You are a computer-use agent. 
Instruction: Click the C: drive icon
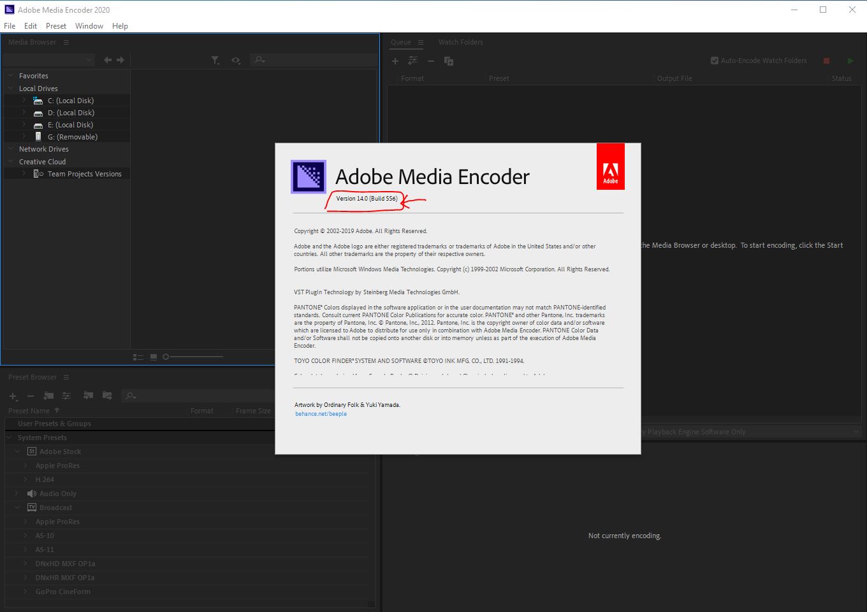(38, 101)
